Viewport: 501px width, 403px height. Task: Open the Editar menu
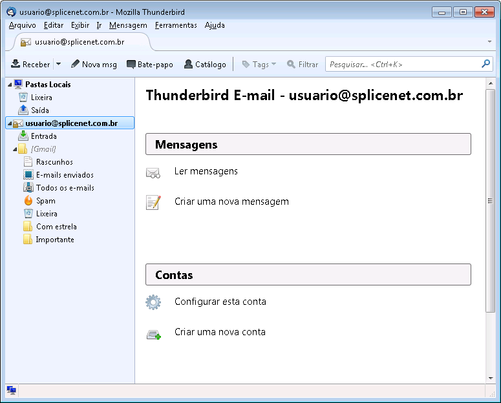tap(54, 25)
